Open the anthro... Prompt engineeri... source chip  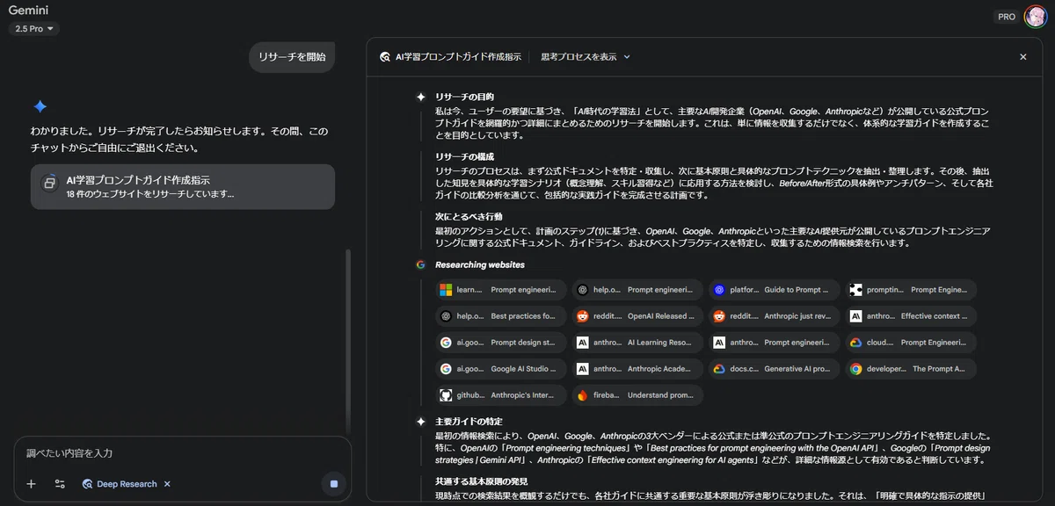(x=775, y=343)
